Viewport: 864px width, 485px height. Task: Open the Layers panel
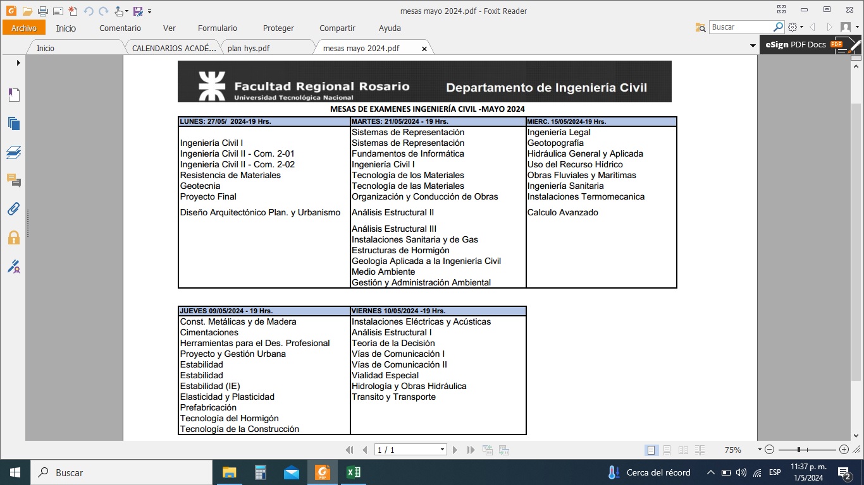pos(13,152)
